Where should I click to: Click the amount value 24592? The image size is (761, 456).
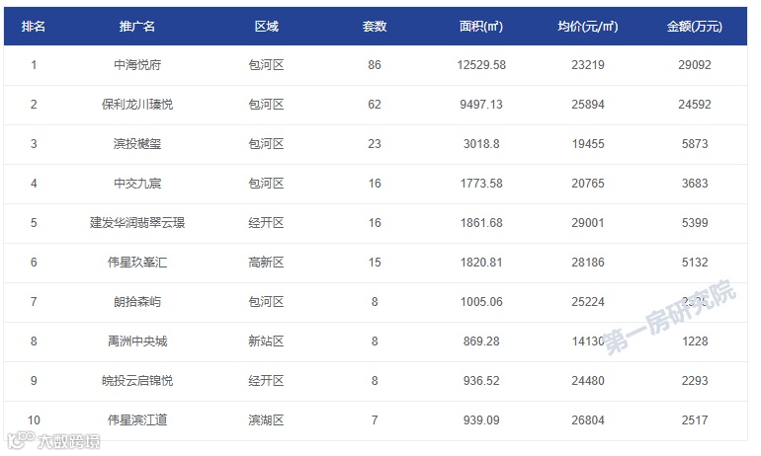click(695, 105)
